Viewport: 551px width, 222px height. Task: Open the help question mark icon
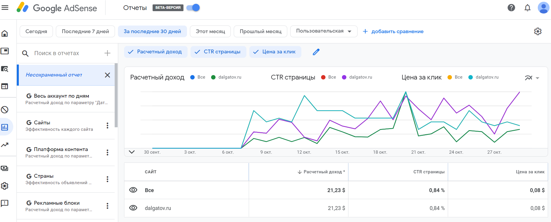tap(511, 8)
